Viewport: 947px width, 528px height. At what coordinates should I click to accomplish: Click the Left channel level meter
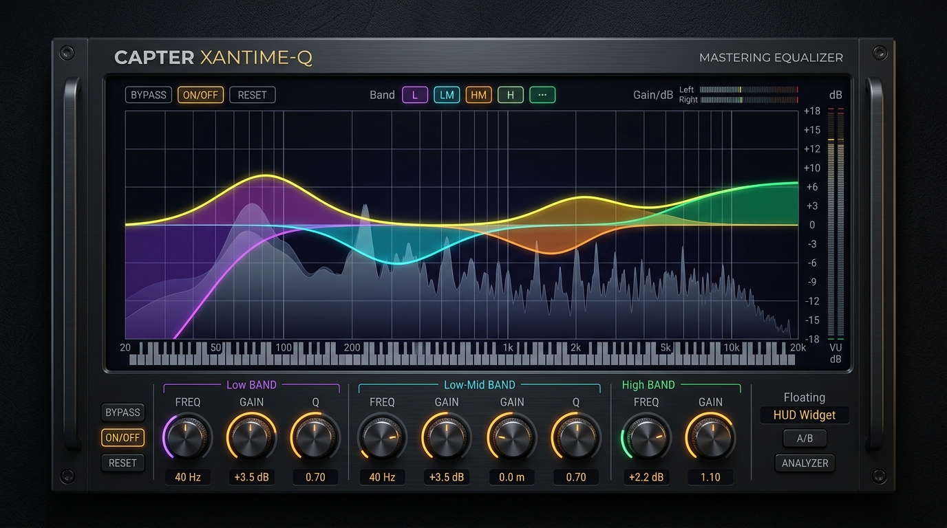(749, 90)
